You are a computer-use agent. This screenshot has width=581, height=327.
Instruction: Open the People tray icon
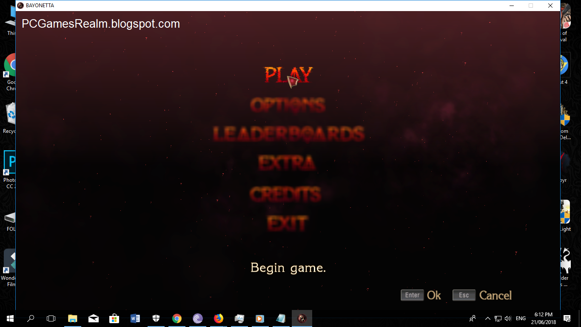coord(473,318)
